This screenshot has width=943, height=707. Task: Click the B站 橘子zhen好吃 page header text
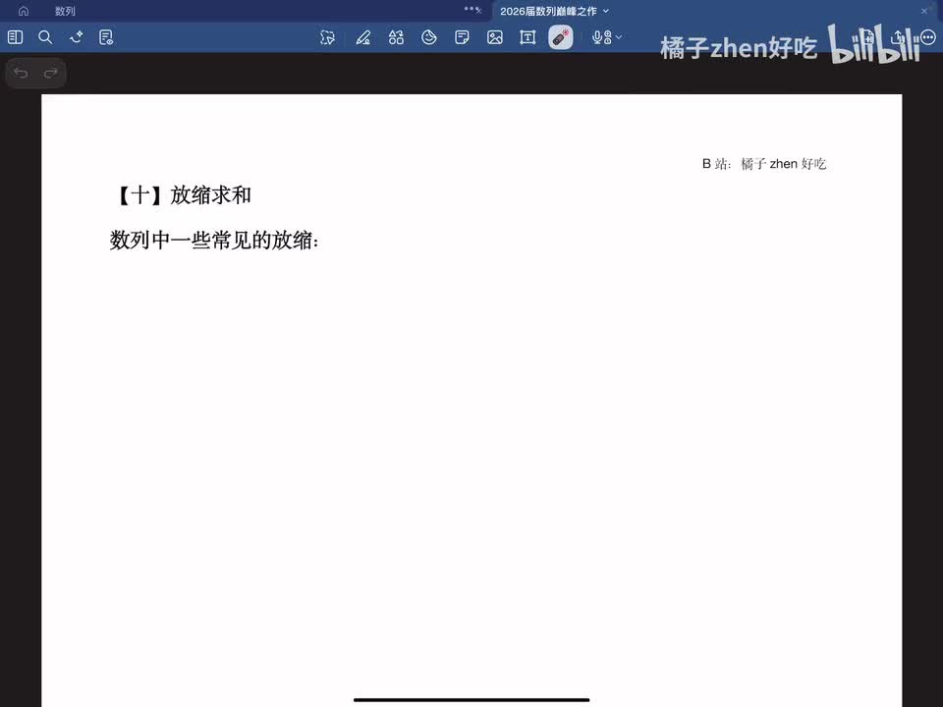pyautogui.click(x=764, y=164)
